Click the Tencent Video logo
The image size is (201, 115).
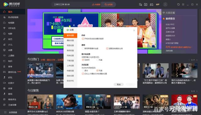point(12,4)
